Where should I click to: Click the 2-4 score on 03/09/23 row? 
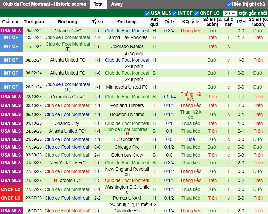click(97, 155)
